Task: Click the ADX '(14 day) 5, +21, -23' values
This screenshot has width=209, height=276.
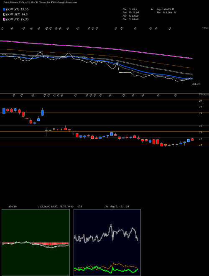Action: coord(117,207)
